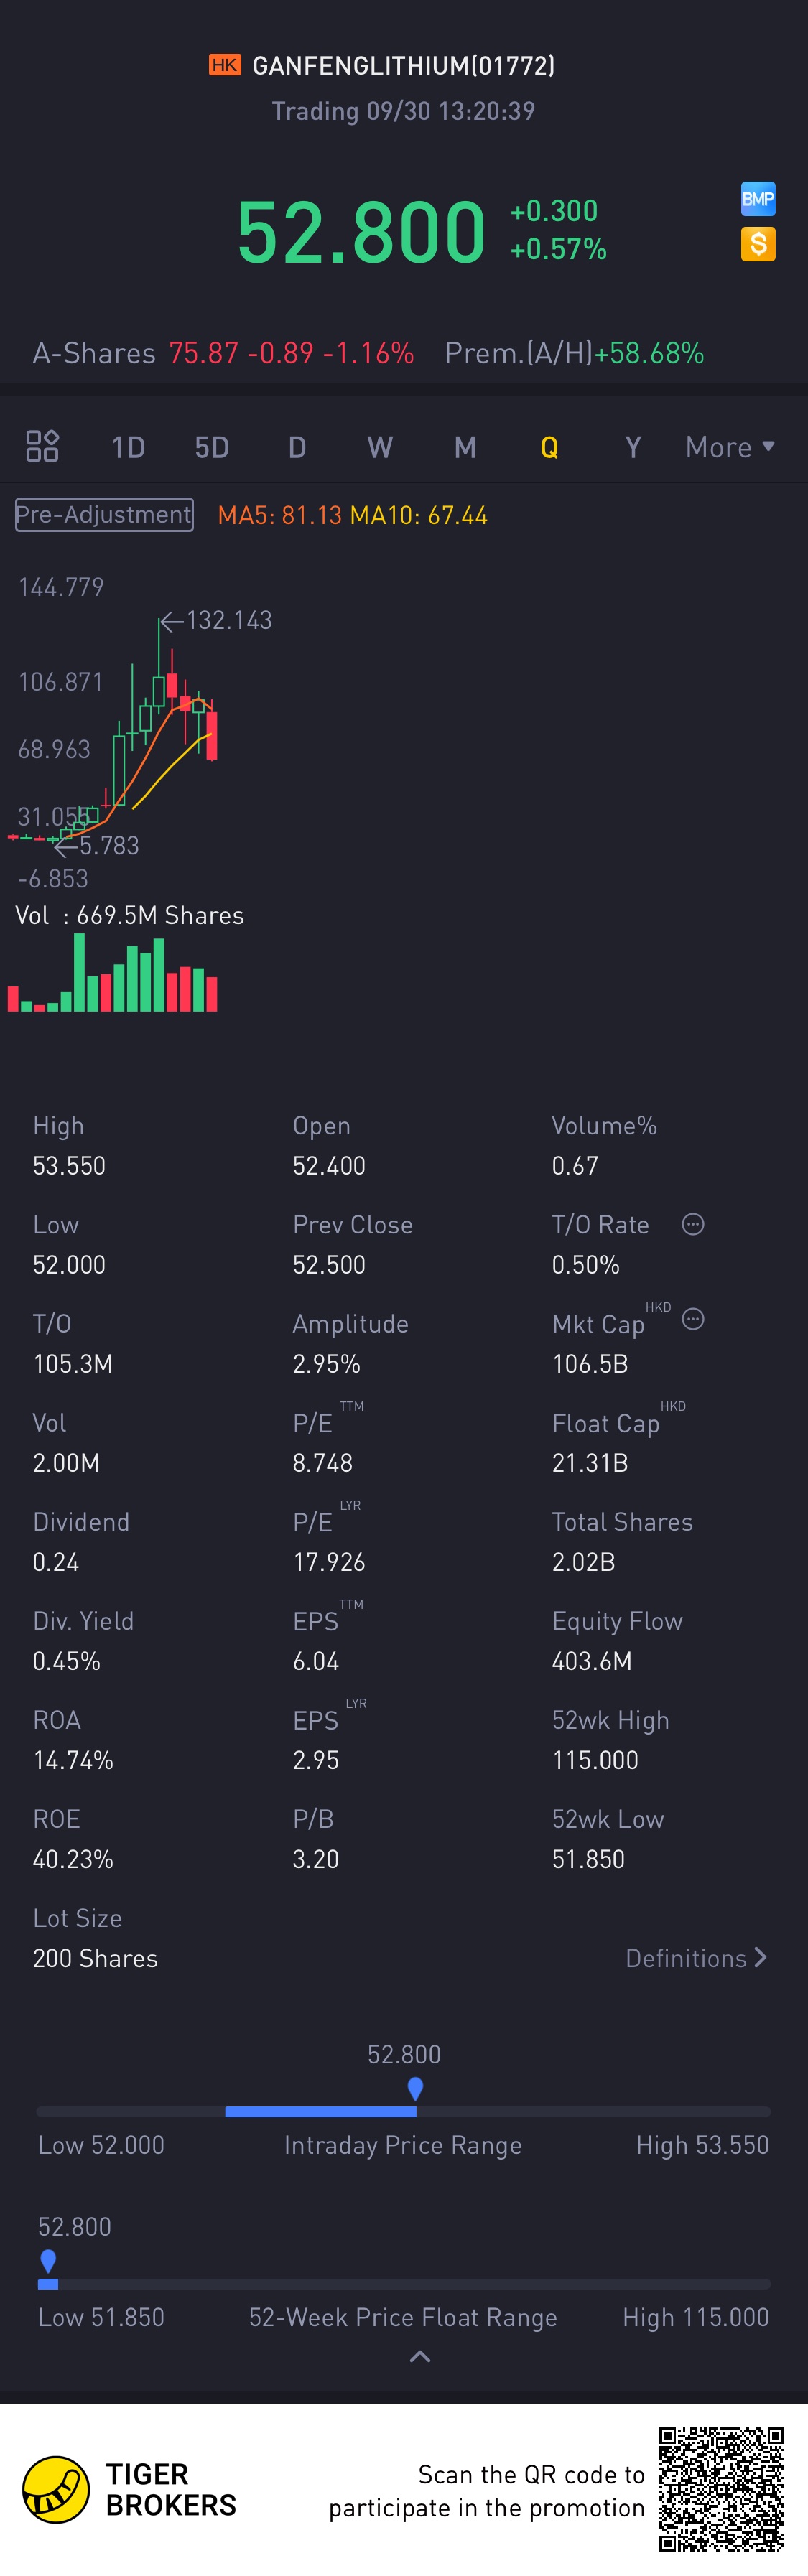Select the weekly W chart tab
808x2576 pixels.
(x=380, y=447)
